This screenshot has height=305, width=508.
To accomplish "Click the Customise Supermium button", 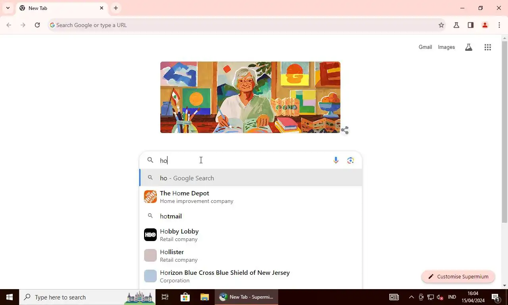I will [458, 276].
